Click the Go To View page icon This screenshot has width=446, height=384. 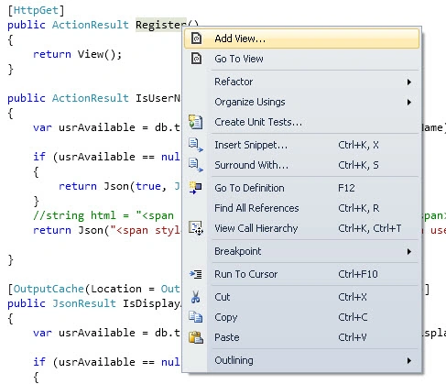pos(196,59)
